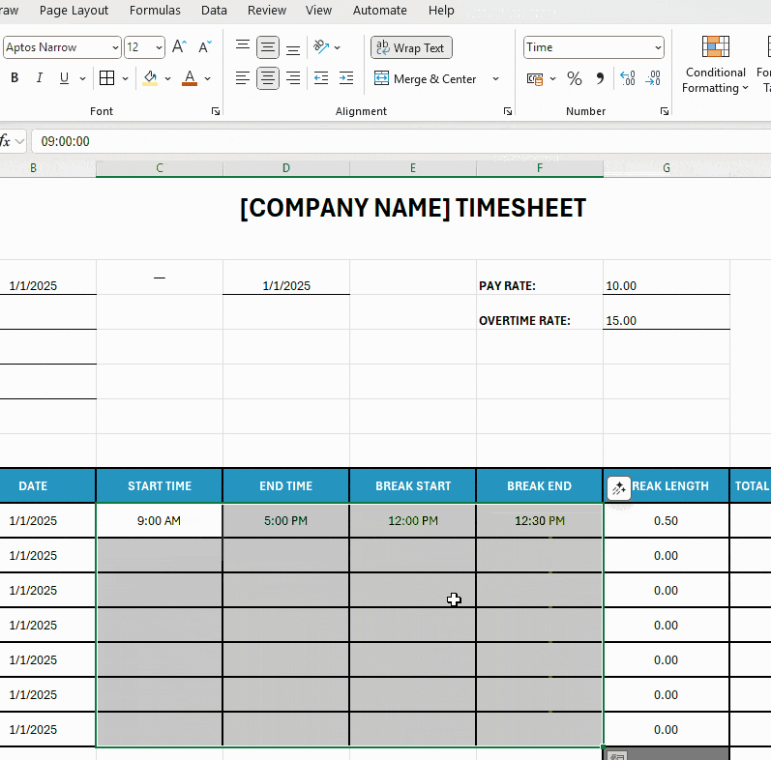Click the Insert Function fx button
The image size is (771, 760).
click(x=6, y=141)
